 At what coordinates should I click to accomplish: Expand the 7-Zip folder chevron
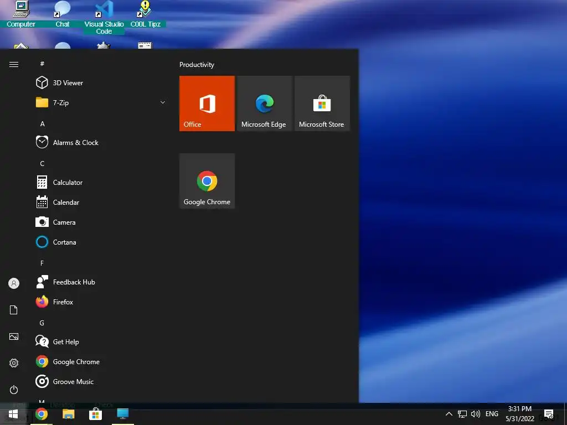coord(163,102)
